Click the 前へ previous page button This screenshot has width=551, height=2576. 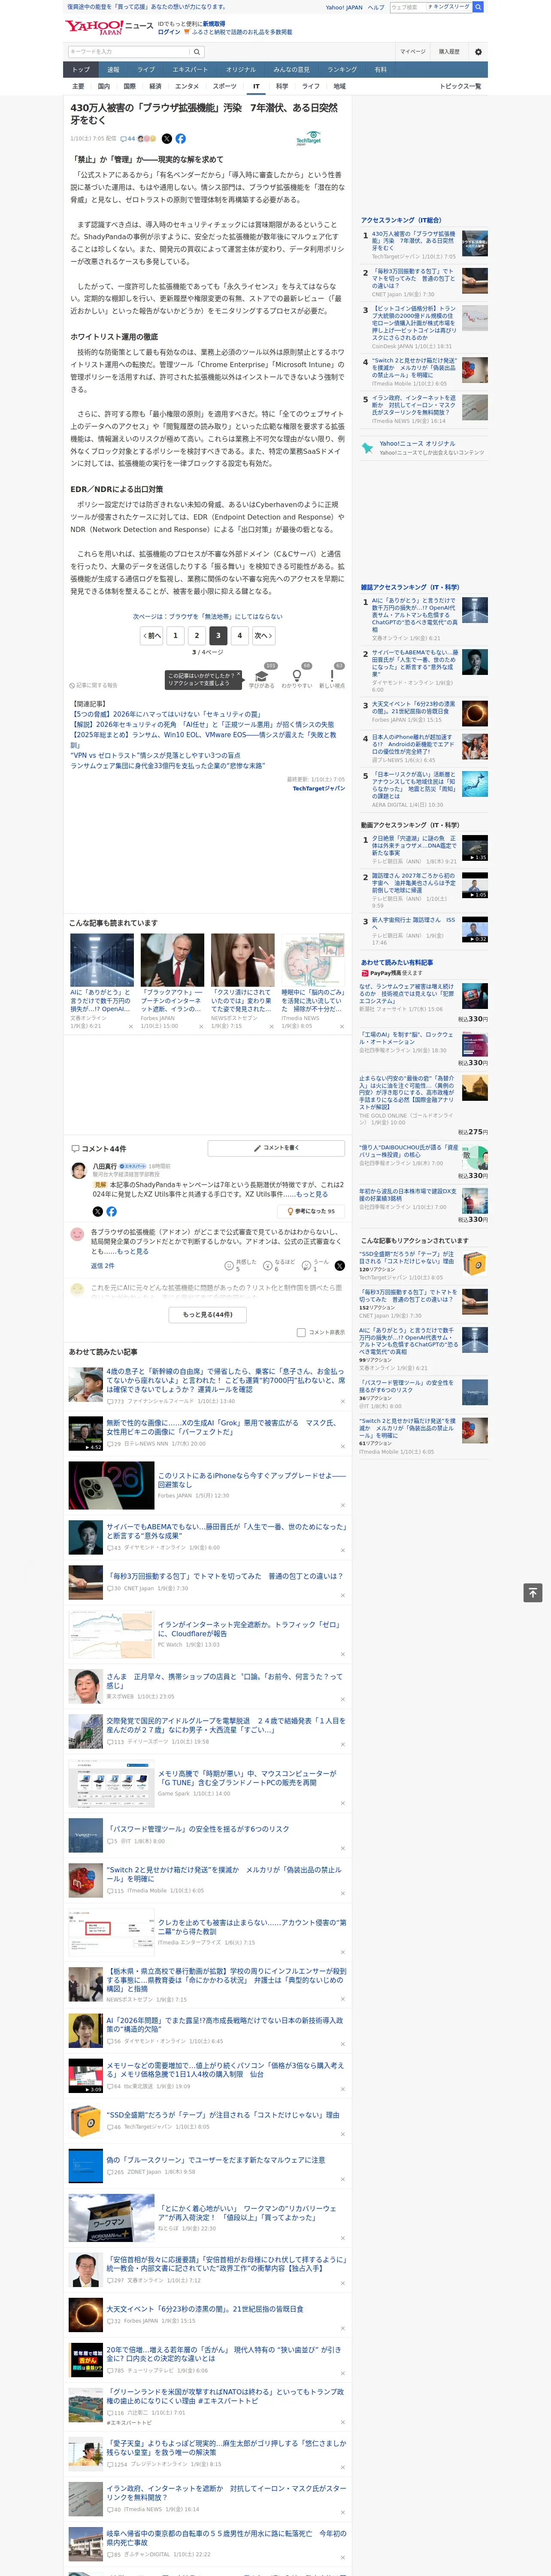point(151,635)
